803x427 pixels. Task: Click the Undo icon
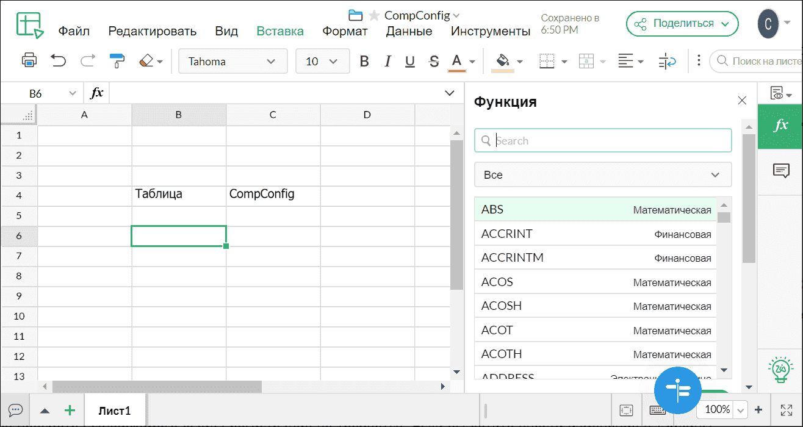(58, 60)
